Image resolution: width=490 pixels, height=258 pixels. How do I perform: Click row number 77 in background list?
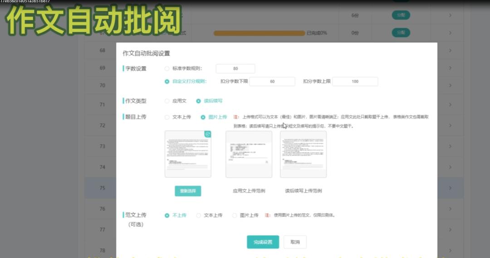coord(103,229)
